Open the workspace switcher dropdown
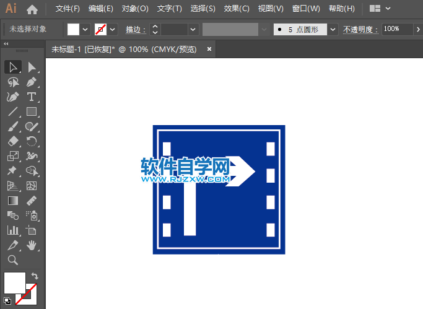This screenshot has width=423, height=309. point(388,9)
